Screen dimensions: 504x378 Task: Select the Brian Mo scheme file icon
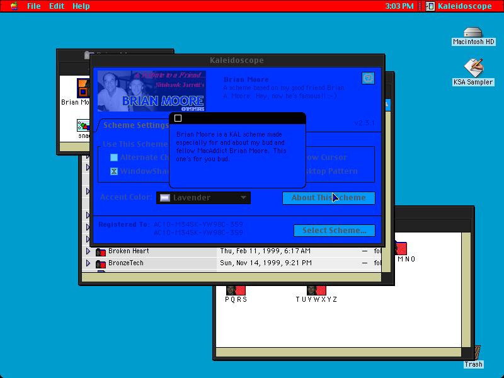(x=83, y=88)
